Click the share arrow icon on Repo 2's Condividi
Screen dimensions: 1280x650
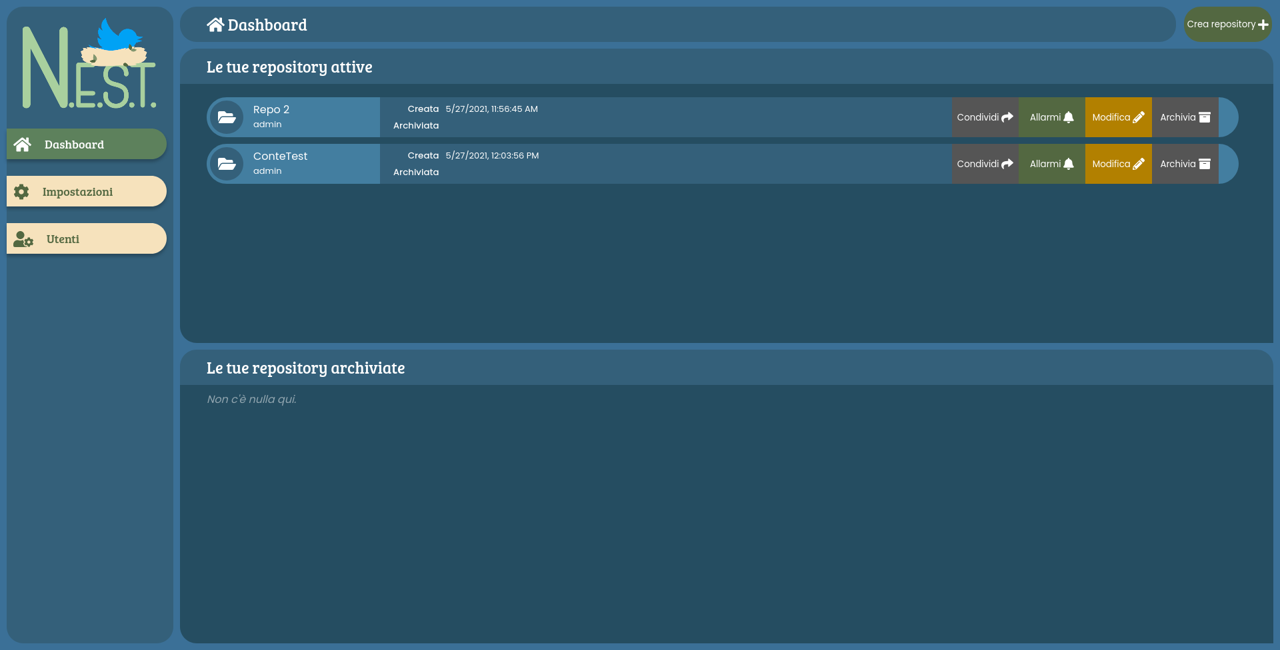click(1007, 117)
